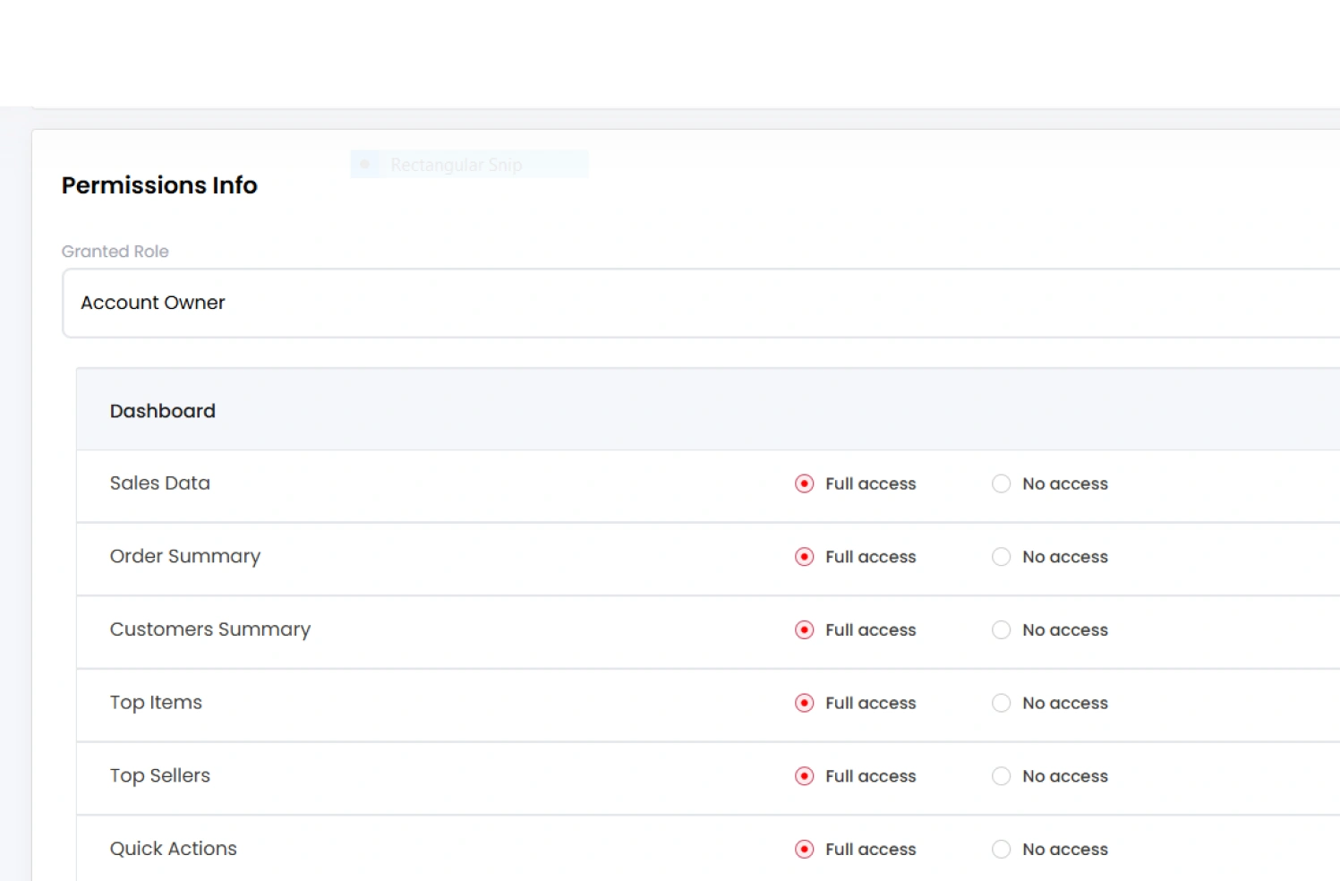Set Quick Actions to No access
Image resolution: width=1340 pixels, height=881 pixels.
point(1001,850)
